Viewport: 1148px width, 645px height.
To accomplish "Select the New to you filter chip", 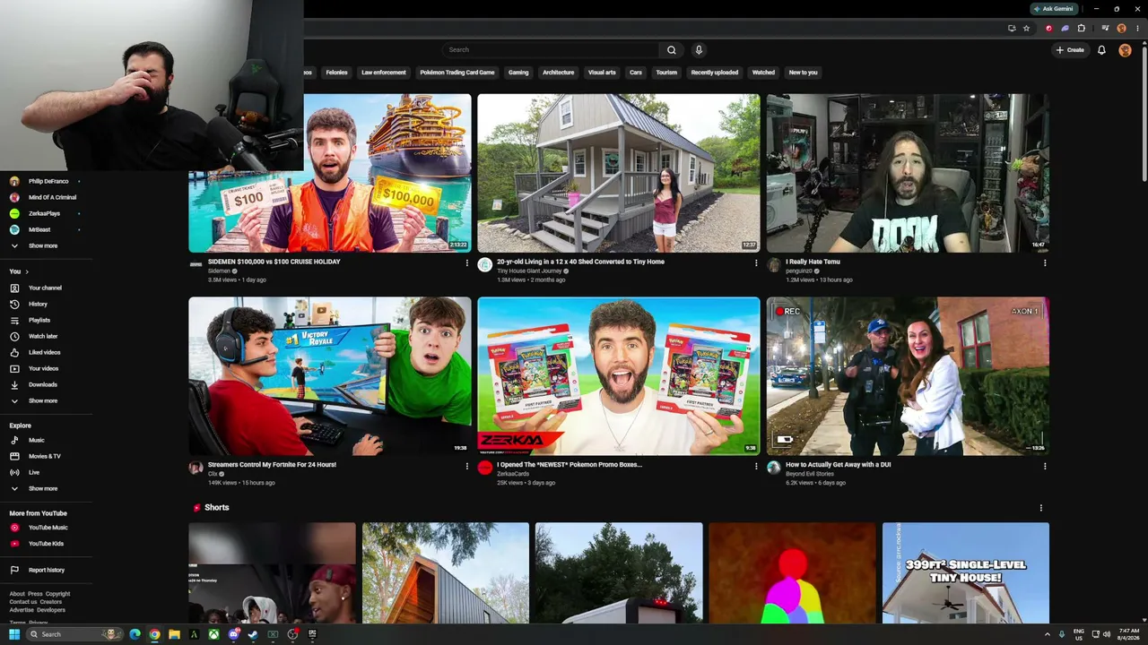I will coord(803,73).
